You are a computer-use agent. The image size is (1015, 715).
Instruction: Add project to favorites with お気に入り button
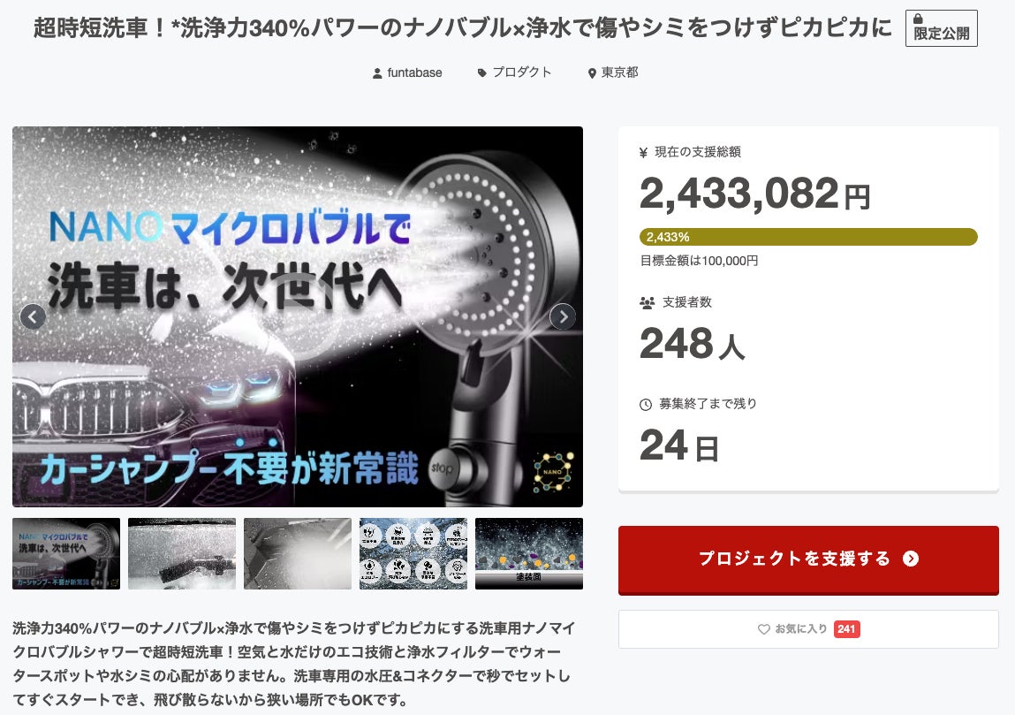coord(808,629)
